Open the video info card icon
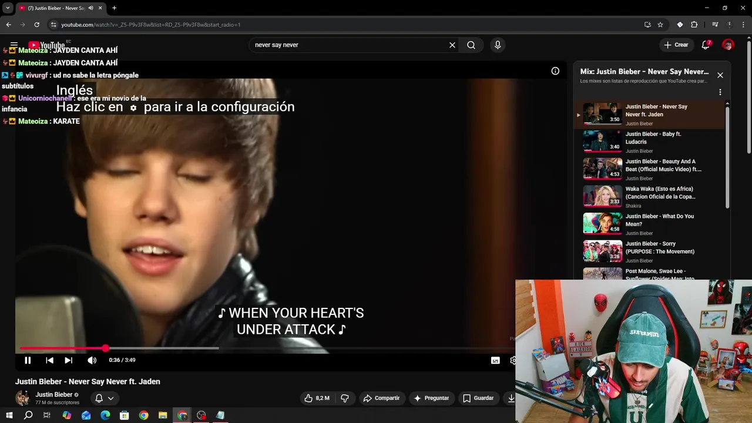 coord(555,71)
